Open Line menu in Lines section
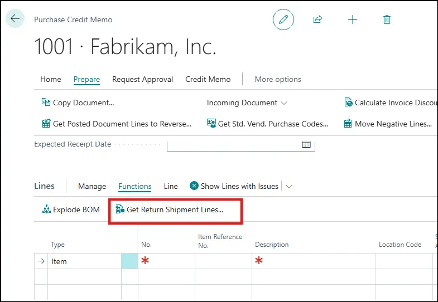Screen dimensions: 438x302 tap(171, 186)
